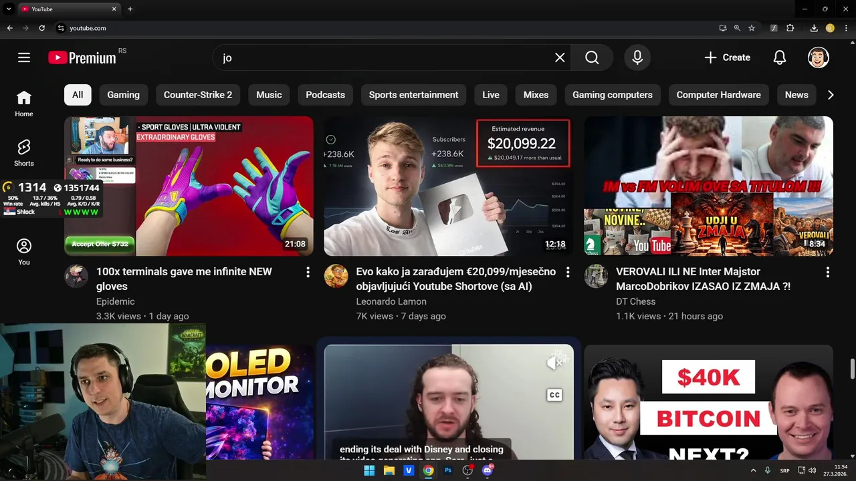Click the Leonardo Lamon channel avatar
This screenshot has width=856, height=481.
click(x=336, y=276)
